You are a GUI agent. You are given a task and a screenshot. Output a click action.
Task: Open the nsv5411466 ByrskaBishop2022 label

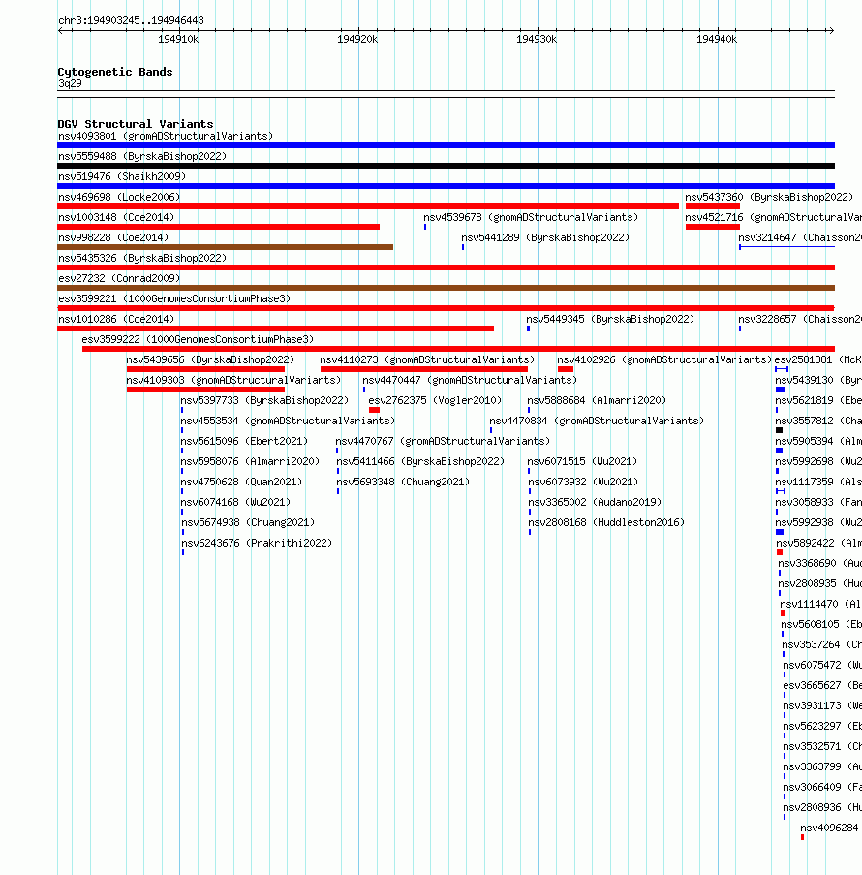[x=420, y=462]
